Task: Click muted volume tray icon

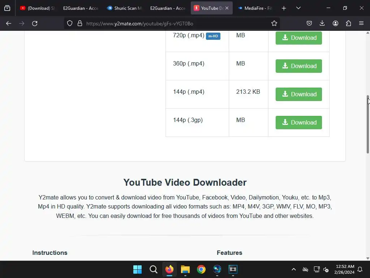Action: (326, 269)
